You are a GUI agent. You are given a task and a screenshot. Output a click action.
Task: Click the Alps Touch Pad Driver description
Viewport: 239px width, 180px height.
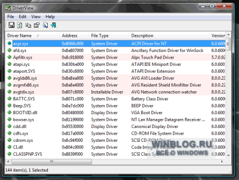tap(152, 57)
